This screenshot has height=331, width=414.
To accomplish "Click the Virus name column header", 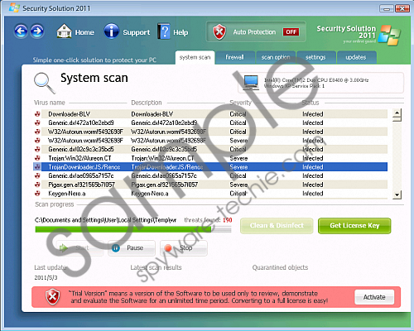I will [x=50, y=103].
